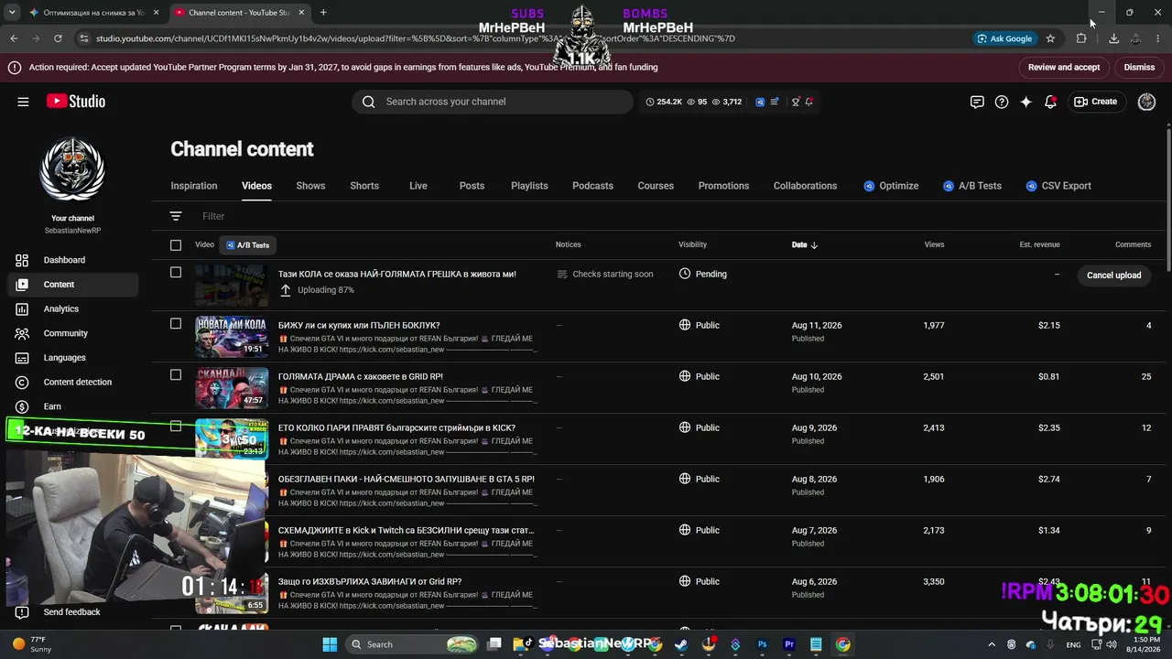Open visibility options for ОБЕЗГЛАВЕН ПАКИ video

pyautogui.click(x=700, y=479)
